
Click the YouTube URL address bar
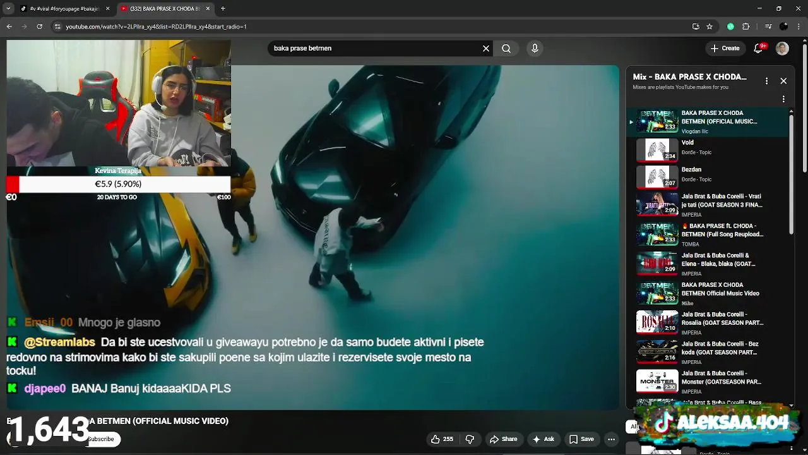[372, 27]
